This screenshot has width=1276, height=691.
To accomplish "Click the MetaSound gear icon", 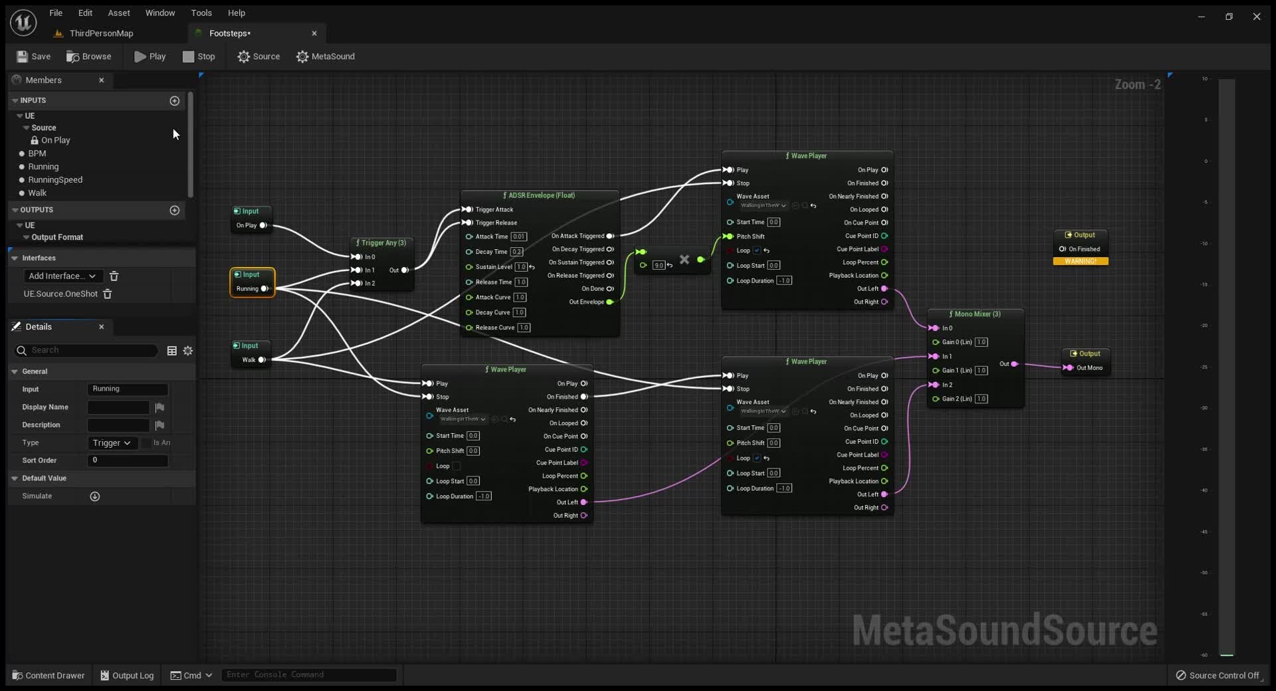I will coord(302,56).
